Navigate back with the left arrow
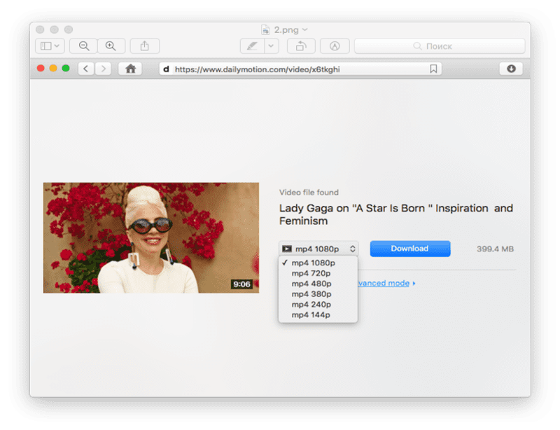This screenshot has height=430, width=560. tap(86, 69)
